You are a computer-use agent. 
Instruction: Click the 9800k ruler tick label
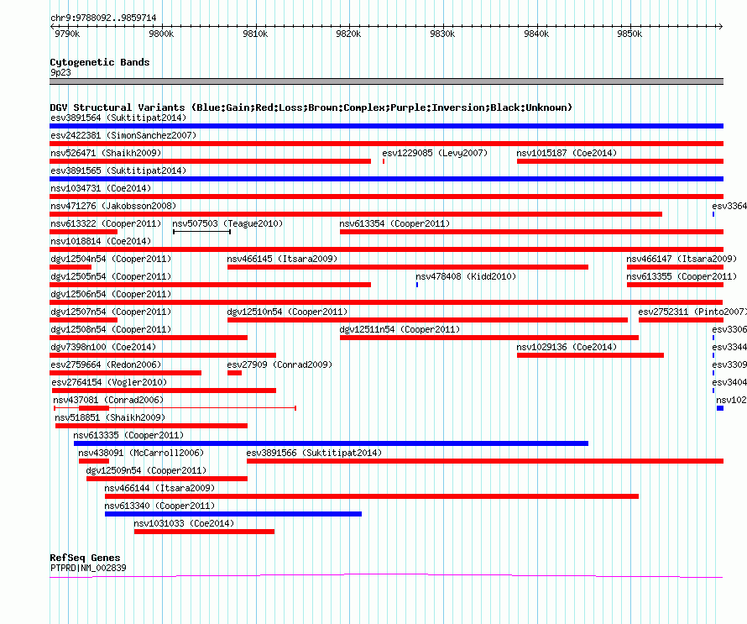coord(161,34)
